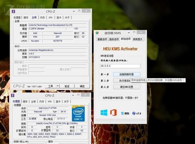Click the specification i7-4770K CPU @ 3.50GHz

pos(57,123)
